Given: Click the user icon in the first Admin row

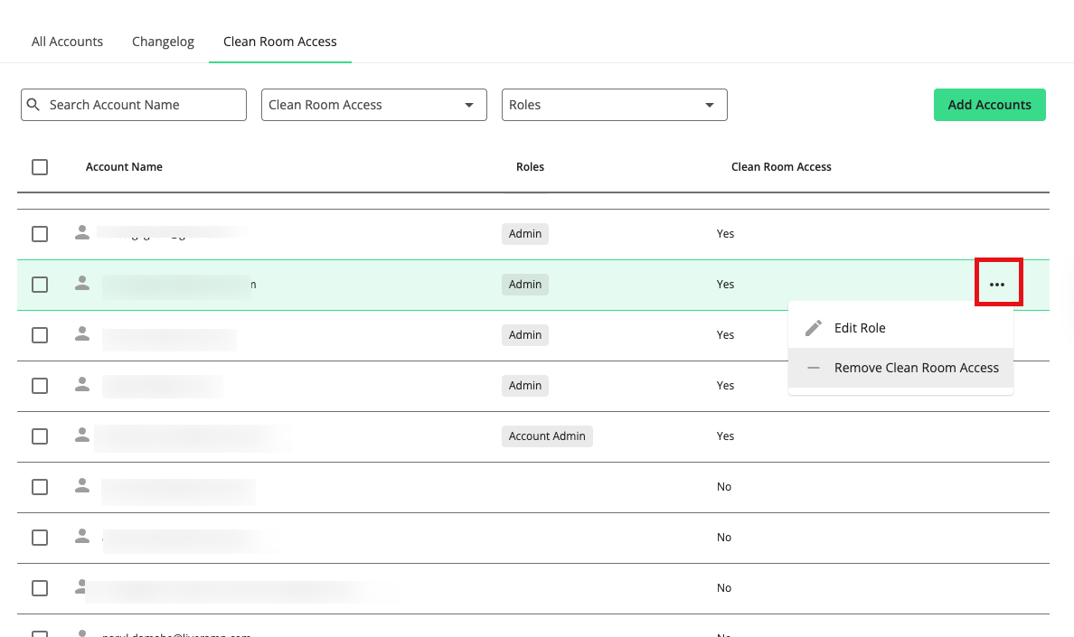Looking at the screenshot, I should (x=82, y=233).
